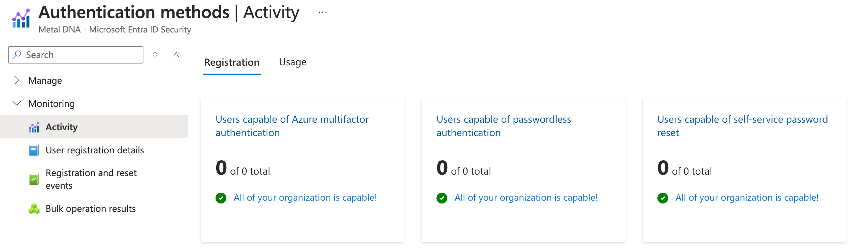Open Users capable of self-service password reset

(x=742, y=126)
